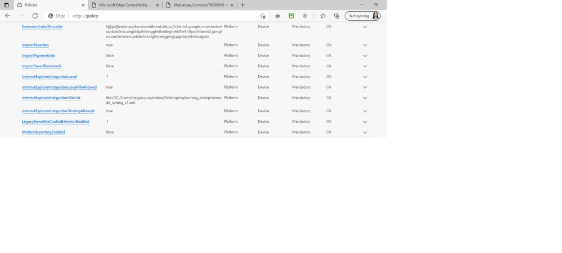This screenshot has width=562, height=253.
Task: Minimize the Edge window
Action: (362, 4)
